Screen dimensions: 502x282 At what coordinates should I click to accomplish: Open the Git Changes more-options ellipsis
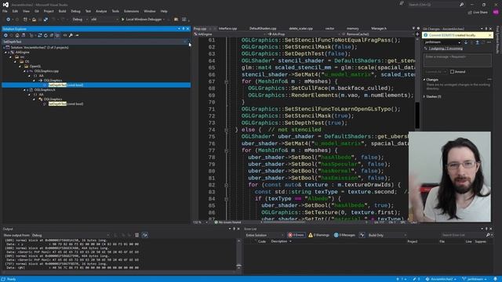click(x=489, y=42)
